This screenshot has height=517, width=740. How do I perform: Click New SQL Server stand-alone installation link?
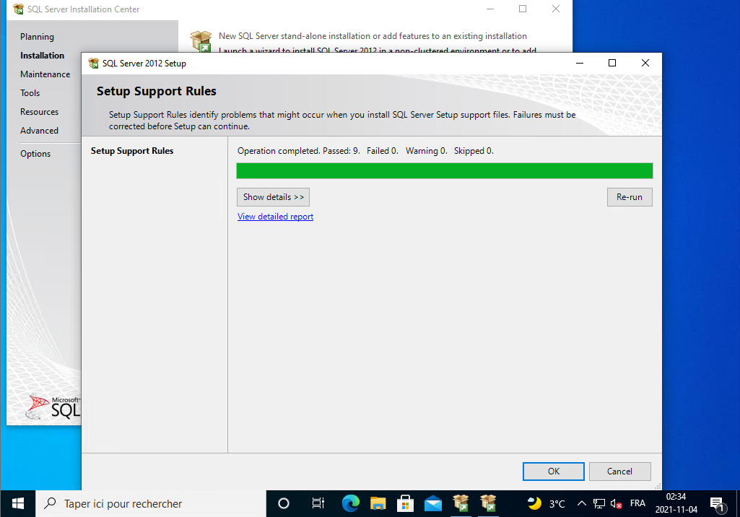point(373,36)
